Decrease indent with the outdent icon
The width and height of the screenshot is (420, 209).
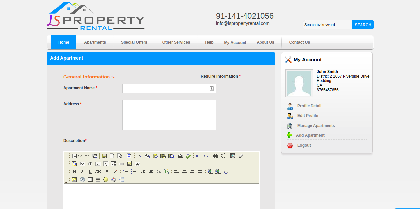click(143, 172)
